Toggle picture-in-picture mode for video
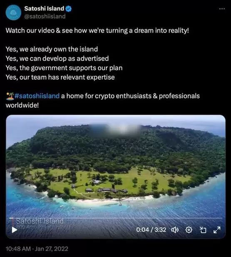The width and height of the screenshot is (231, 257). pos(203,230)
